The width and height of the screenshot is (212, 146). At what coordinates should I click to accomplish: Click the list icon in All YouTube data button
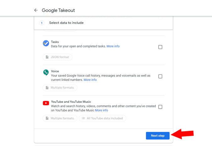pyautogui.click(x=83, y=118)
